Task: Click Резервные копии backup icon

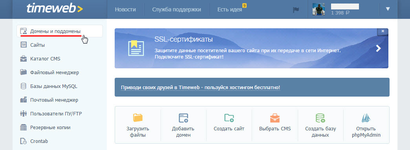Action: click(24, 127)
